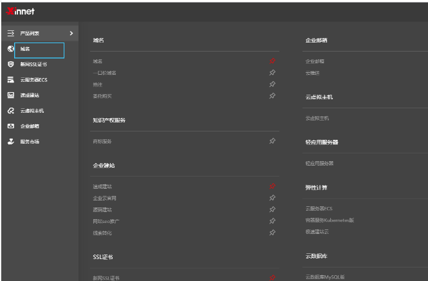The width and height of the screenshot is (428, 281).
Task: Open the 抢注 product link
Action: click(x=97, y=84)
